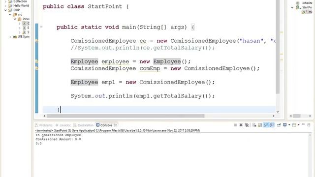This screenshot has height=177, width=315.
Task: Remove all terminated launches icon
Action: (x=247, y=125)
